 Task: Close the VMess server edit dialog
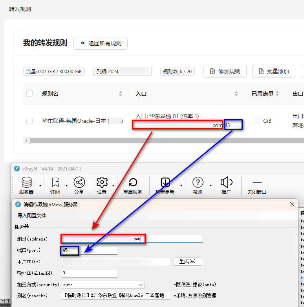coord(292,204)
